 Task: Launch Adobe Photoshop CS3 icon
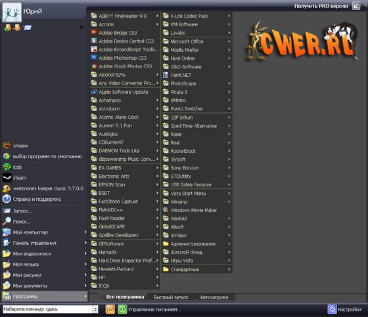(94, 58)
